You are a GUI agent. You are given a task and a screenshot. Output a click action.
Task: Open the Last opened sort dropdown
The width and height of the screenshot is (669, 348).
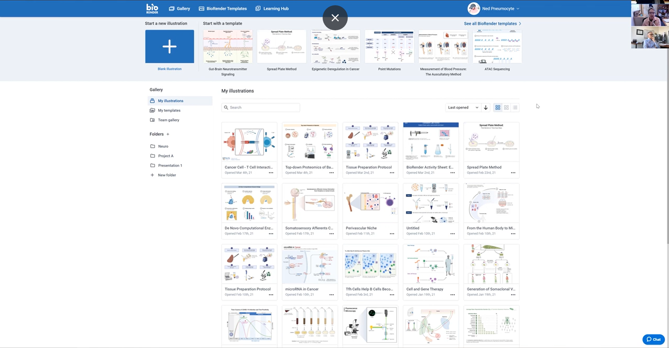tap(463, 107)
